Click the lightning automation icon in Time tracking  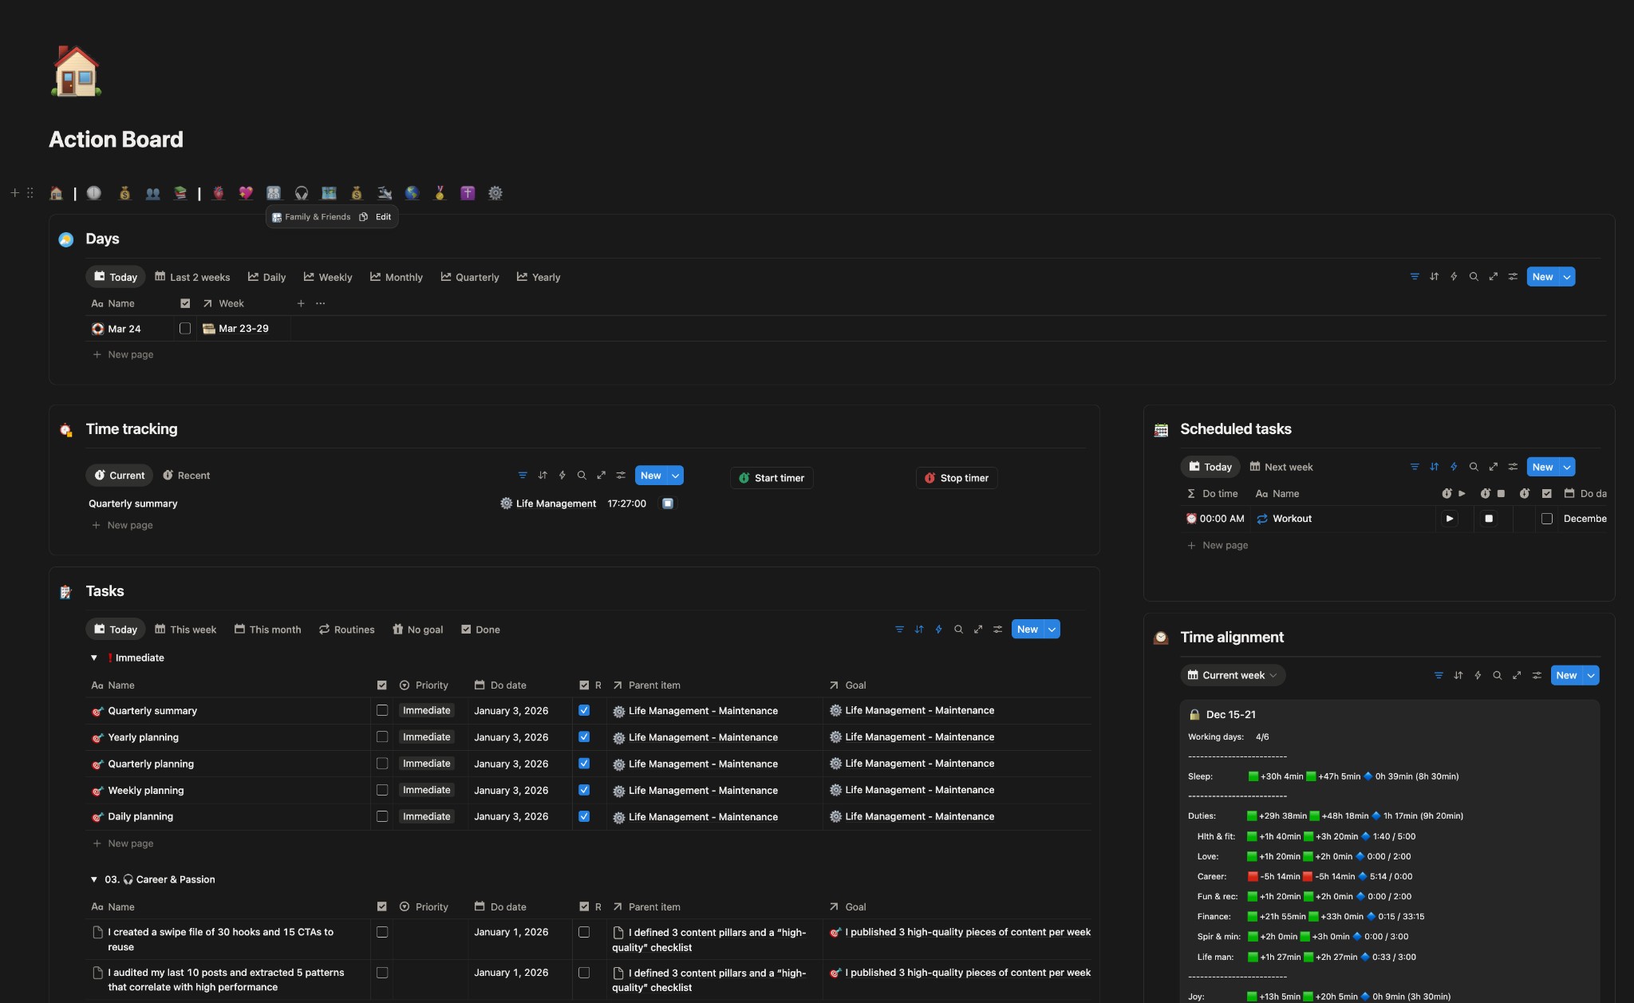[x=562, y=476]
